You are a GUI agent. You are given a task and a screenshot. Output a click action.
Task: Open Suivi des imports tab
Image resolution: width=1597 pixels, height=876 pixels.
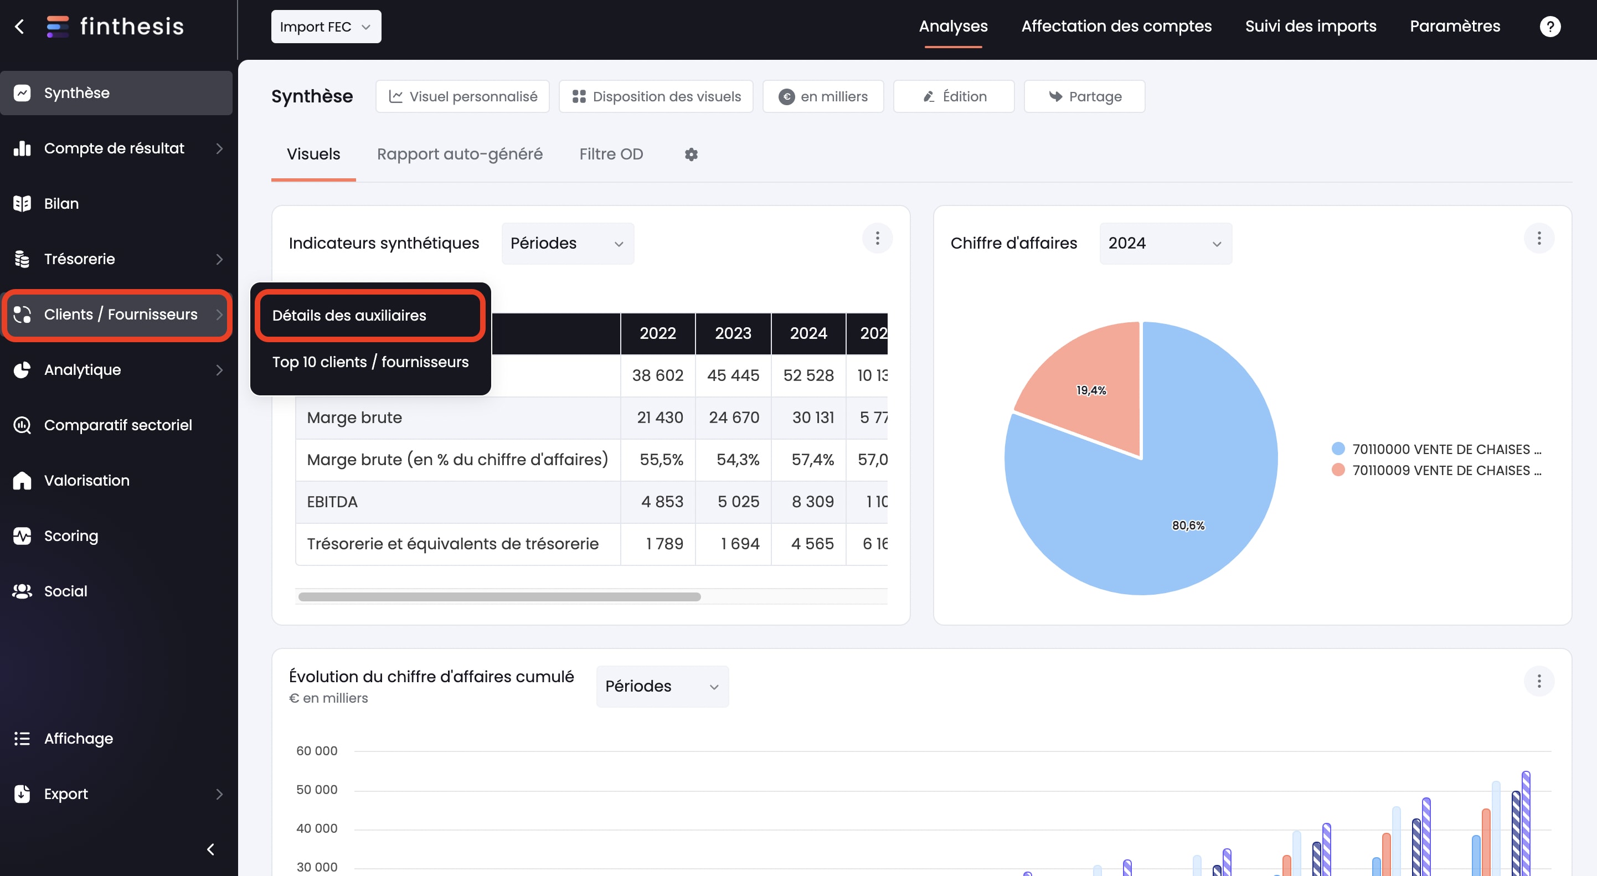point(1311,27)
